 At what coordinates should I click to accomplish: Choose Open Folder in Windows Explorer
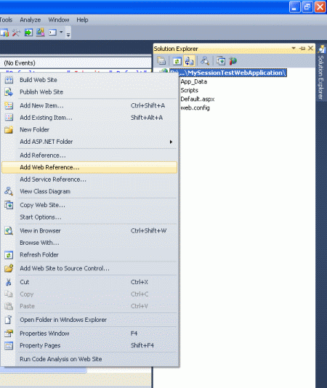pyautogui.click(x=89, y=320)
